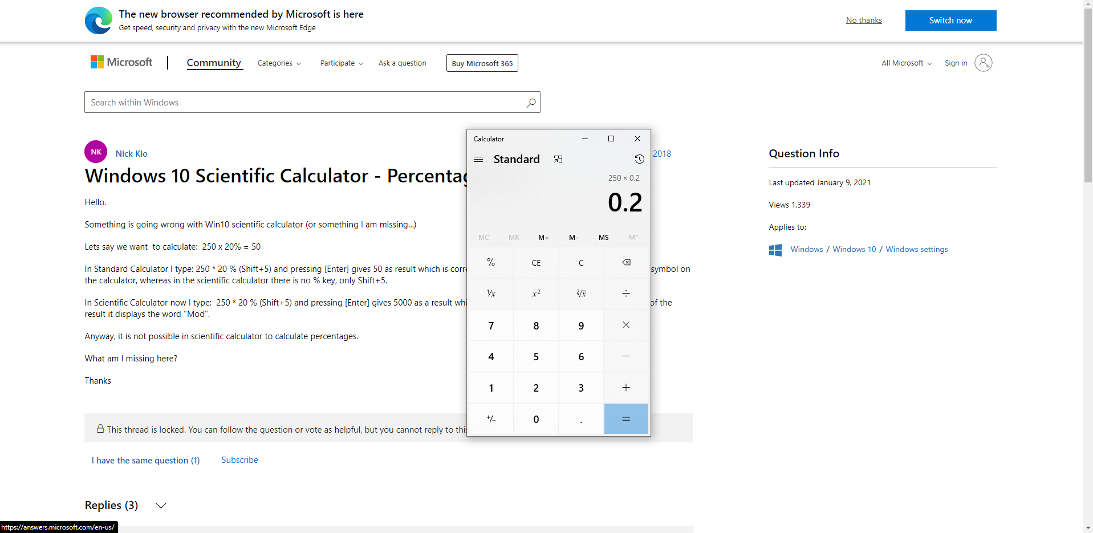This screenshot has width=1093, height=533.
Task: Click the scrollbar down arrow
Action: click(x=1088, y=528)
